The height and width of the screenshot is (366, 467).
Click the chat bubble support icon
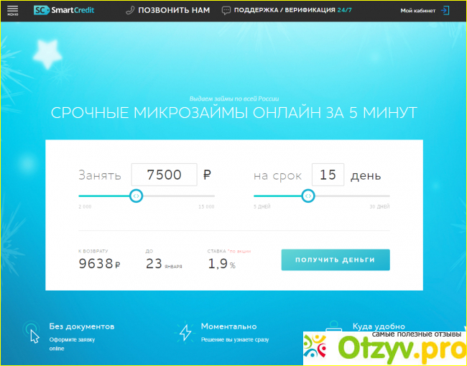pos(226,11)
